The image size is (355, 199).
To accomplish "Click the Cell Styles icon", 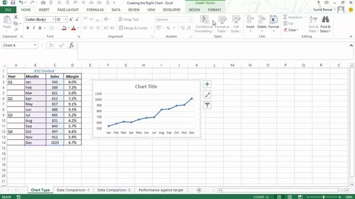I will pyautogui.click(x=236, y=20).
